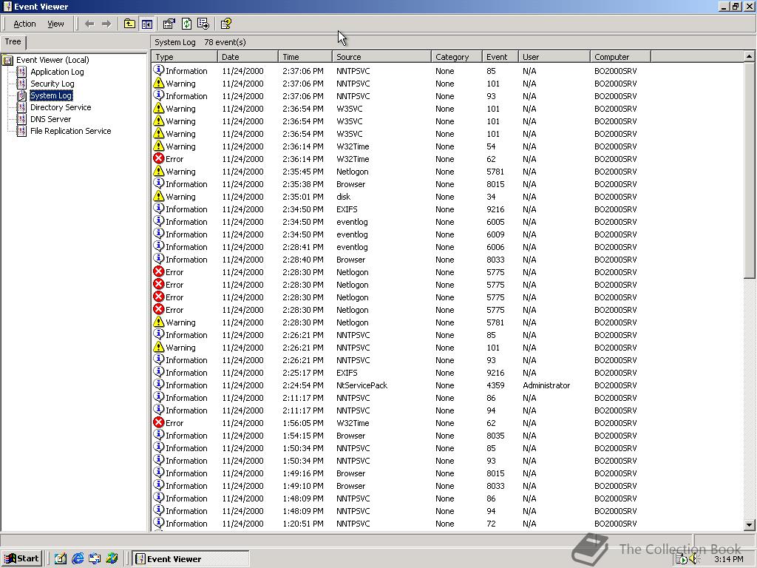Viewport: 757px width, 568px height.
Task: Sort by the Event column header
Action: [x=500, y=56]
